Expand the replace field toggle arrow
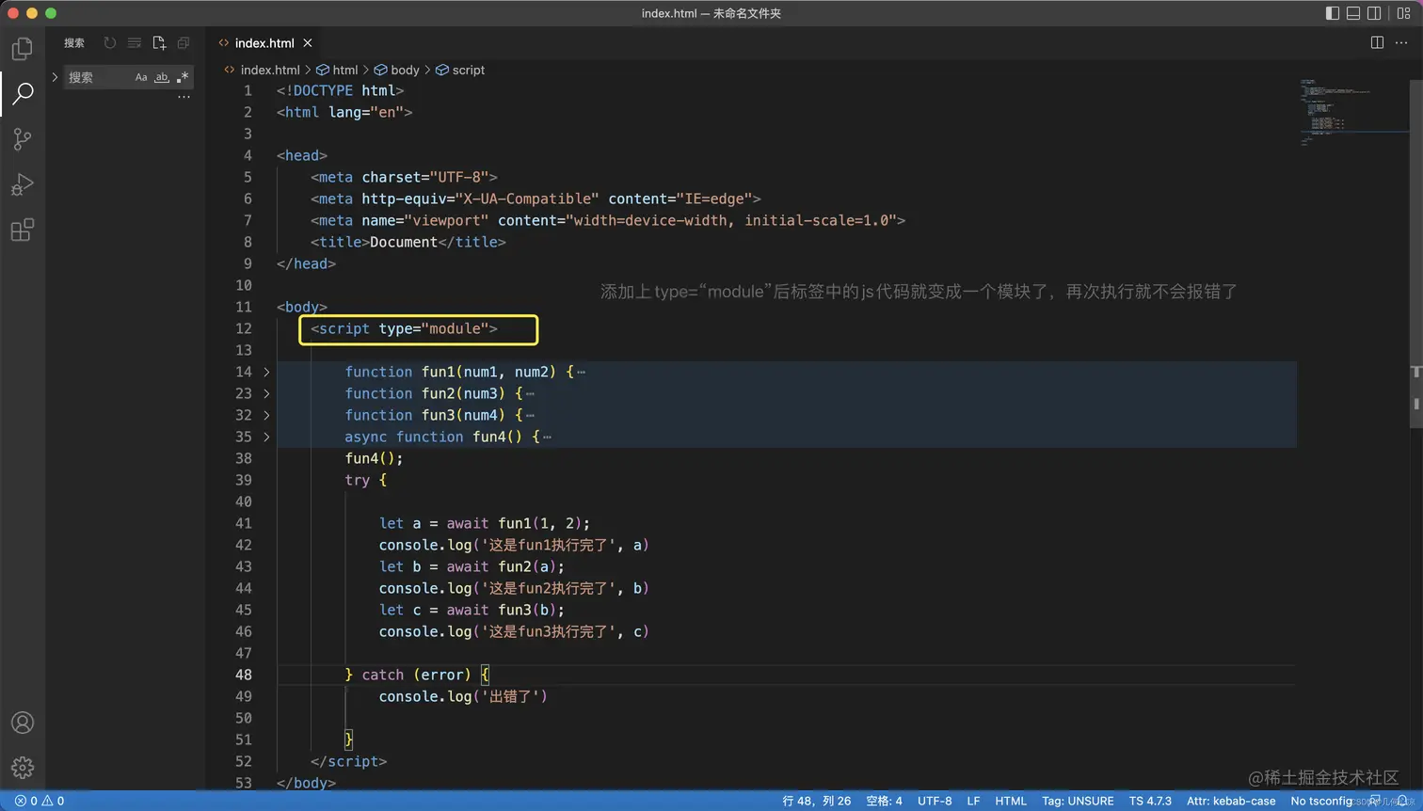Screen dimensions: 1423x811 [55, 77]
